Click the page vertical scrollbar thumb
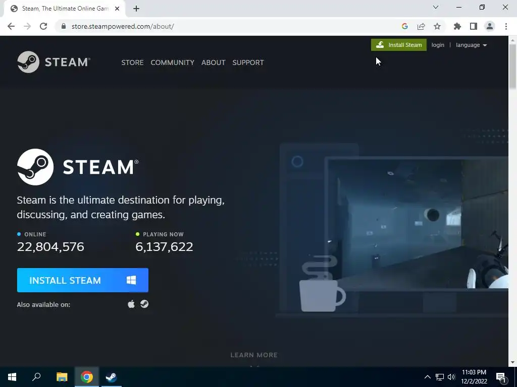The width and height of the screenshot is (517, 387). click(x=513, y=66)
